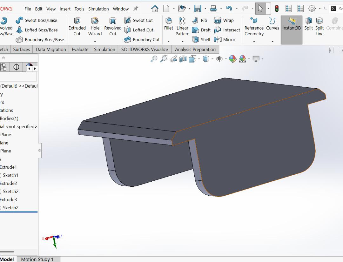The height and width of the screenshot is (262, 343).
Task: Expand the Fillet dropdown arrow
Action: pyautogui.click(x=168, y=41)
